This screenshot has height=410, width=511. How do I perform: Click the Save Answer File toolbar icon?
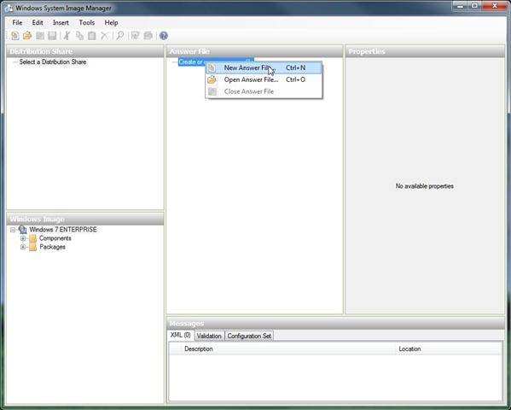coord(52,36)
